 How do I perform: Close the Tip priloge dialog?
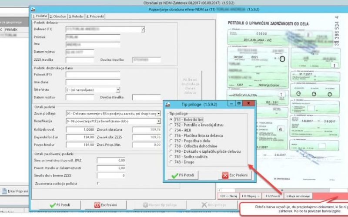[x=248, y=103]
